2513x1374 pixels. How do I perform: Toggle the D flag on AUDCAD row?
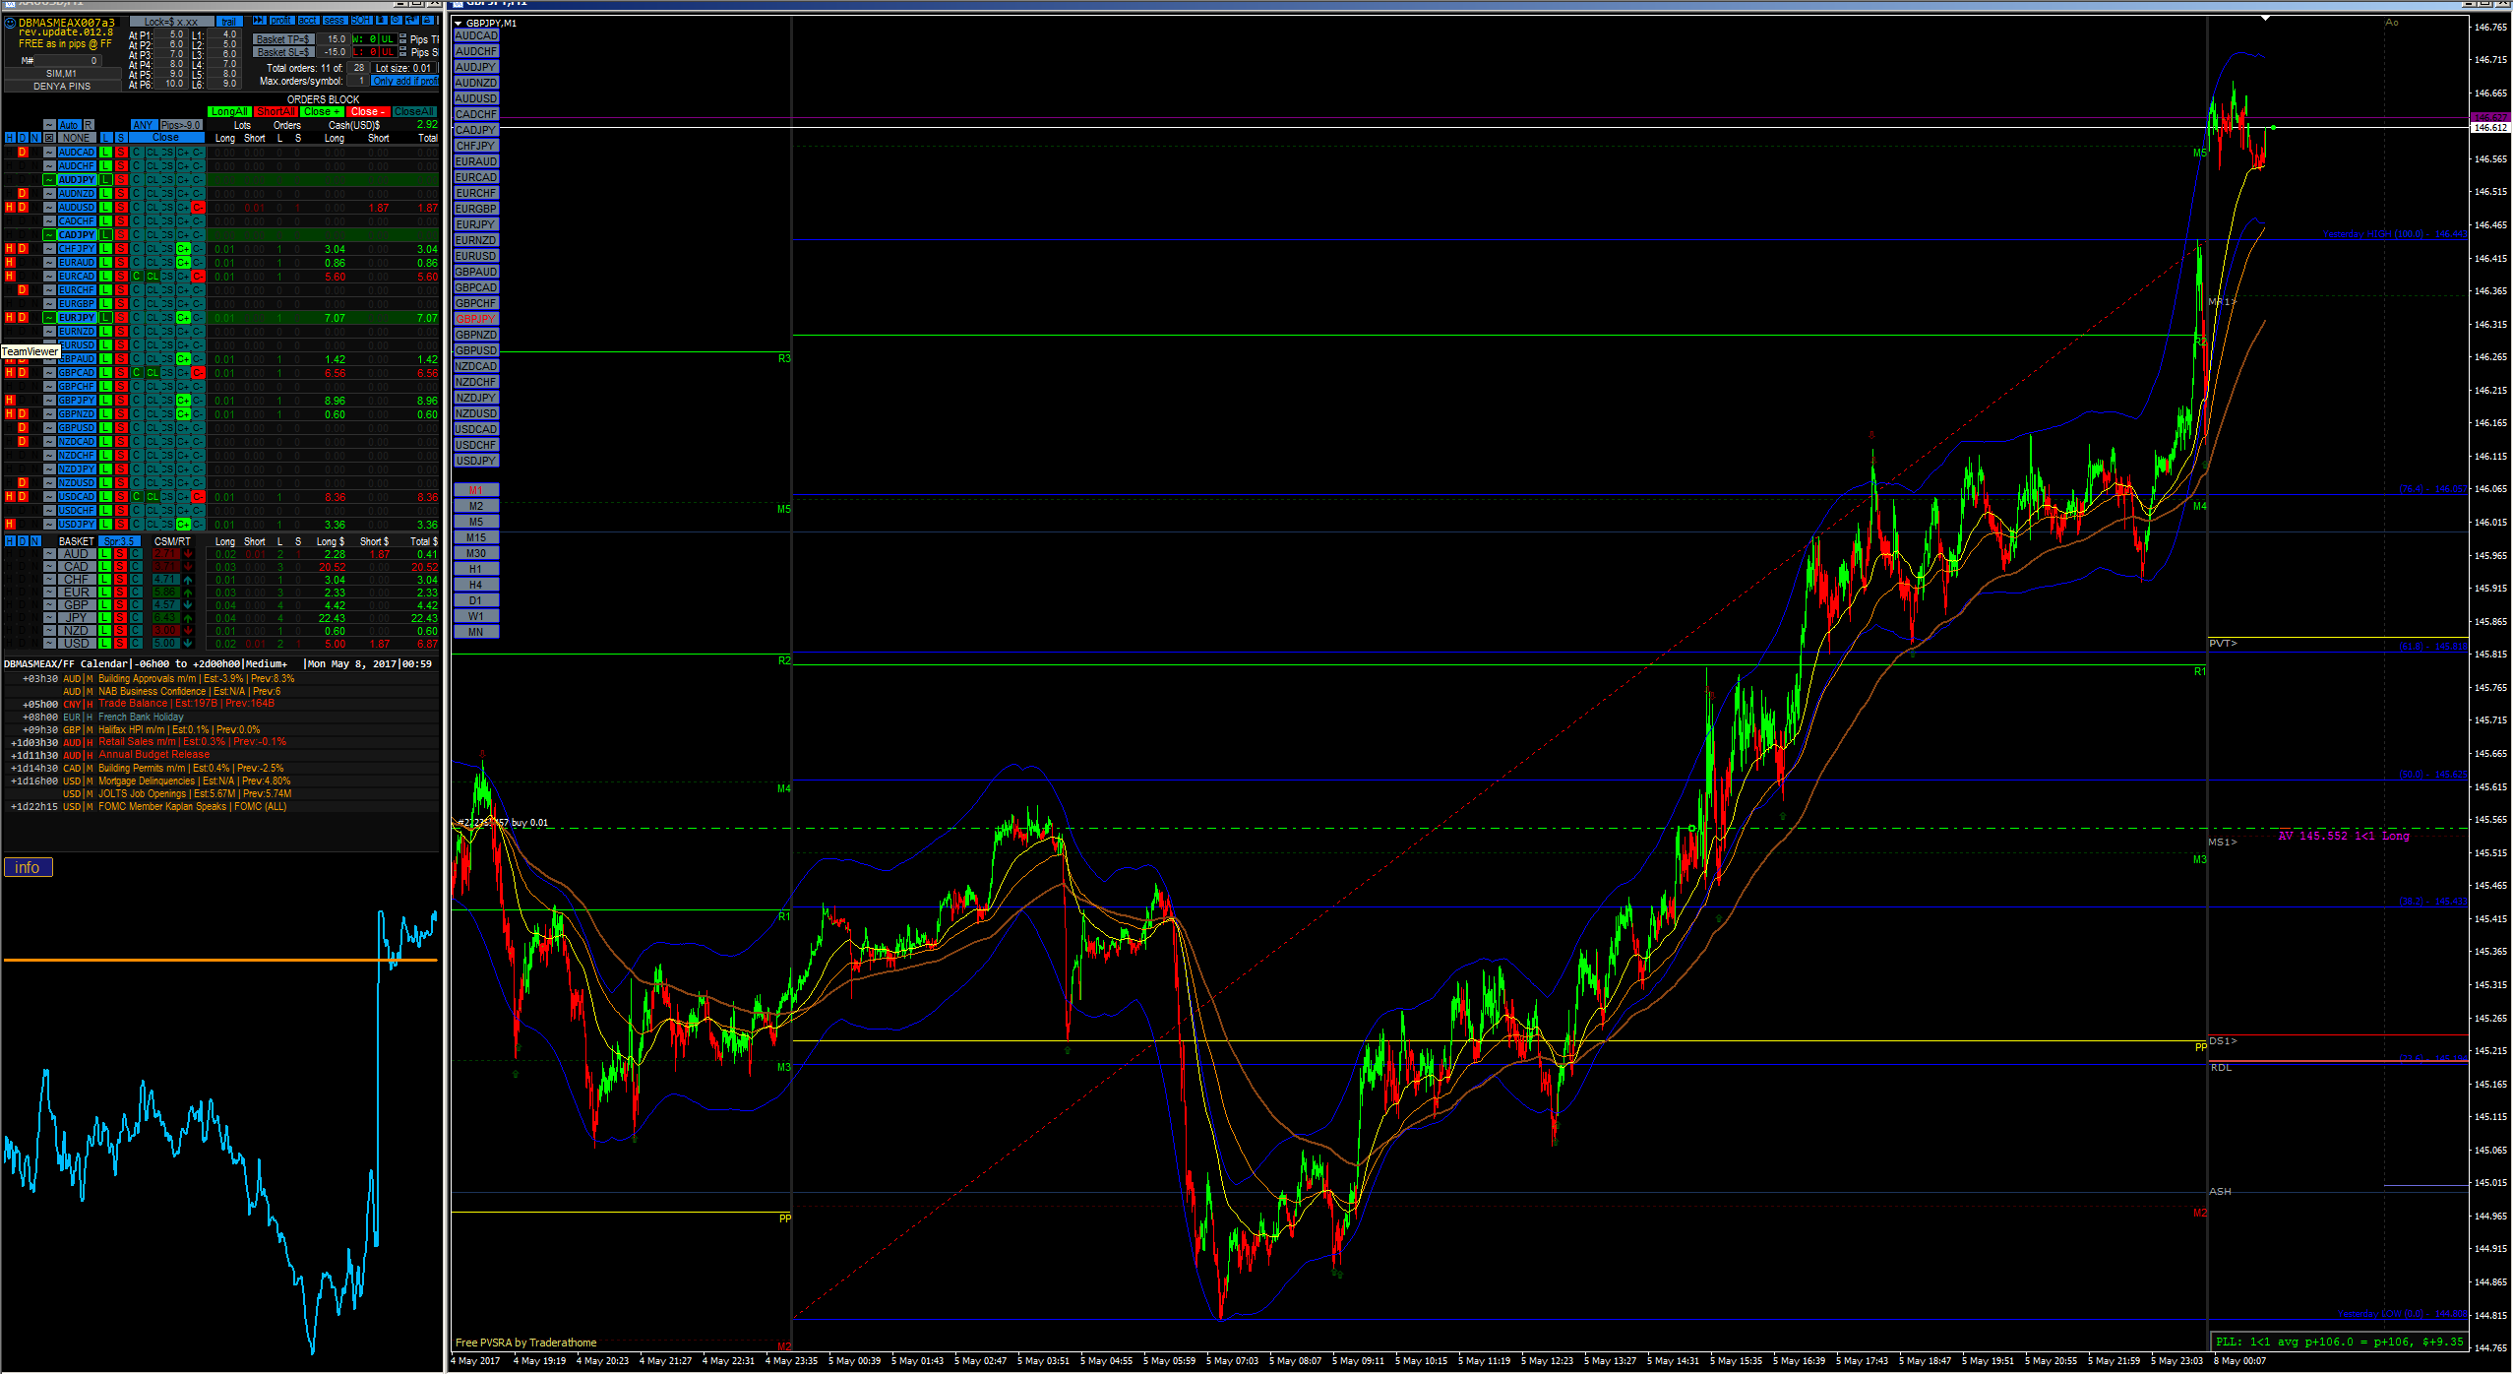click(x=22, y=152)
